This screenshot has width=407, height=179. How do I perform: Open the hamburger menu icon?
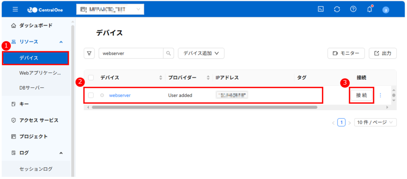15,10
